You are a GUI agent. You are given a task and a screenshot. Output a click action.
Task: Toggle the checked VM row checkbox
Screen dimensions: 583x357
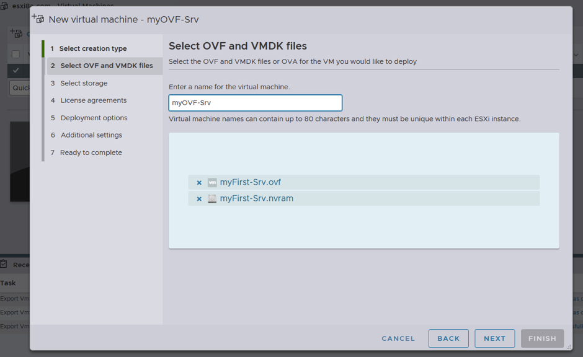pos(16,70)
